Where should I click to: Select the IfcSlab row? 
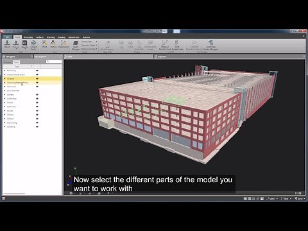(32, 110)
